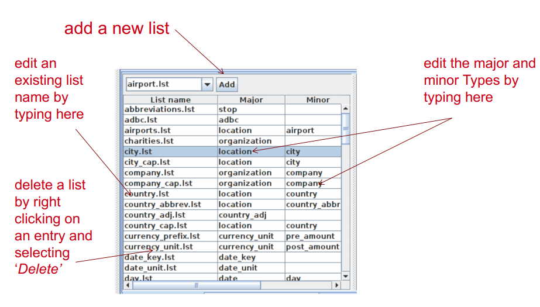
Task: Click the right arrow of horizontal scrollbar
Action: click(x=336, y=285)
